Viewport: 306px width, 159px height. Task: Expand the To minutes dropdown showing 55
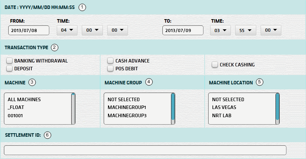click(x=245, y=30)
